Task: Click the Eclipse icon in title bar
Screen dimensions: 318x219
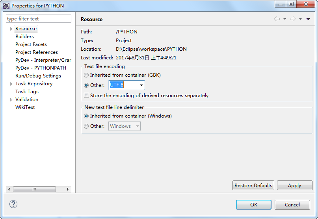Action: (6, 6)
